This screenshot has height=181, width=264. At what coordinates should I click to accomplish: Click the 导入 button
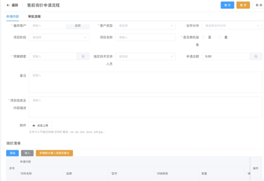point(27,153)
